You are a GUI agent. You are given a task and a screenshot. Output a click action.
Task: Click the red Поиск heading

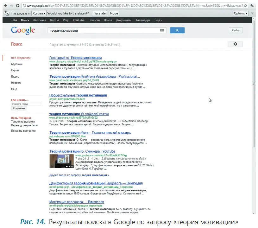[16, 44]
